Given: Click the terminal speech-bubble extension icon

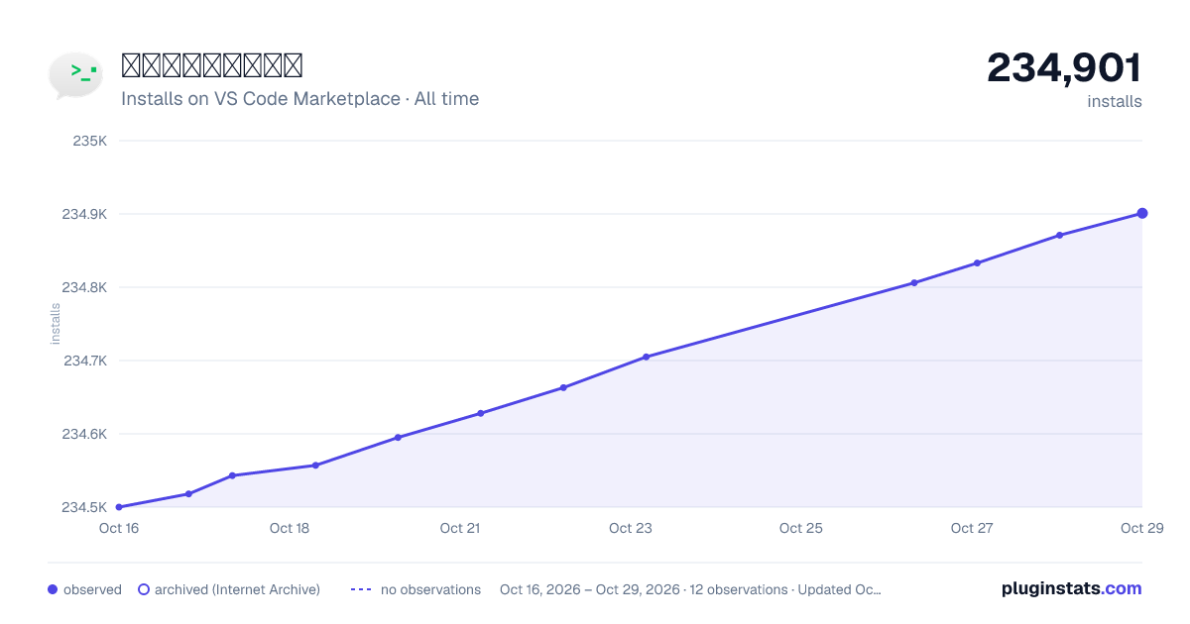Looking at the screenshot, I should 75,75.
